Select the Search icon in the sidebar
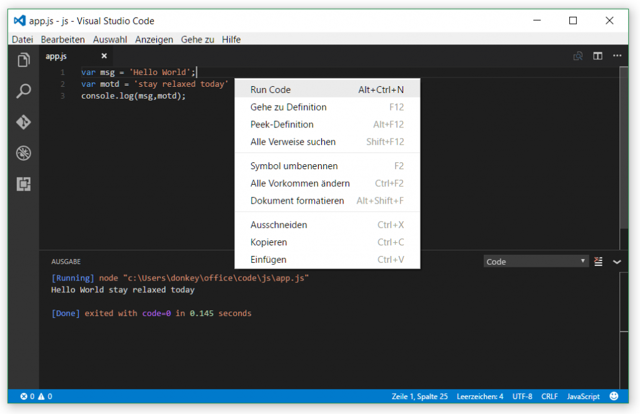640x414 pixels. tap(23, 91)
